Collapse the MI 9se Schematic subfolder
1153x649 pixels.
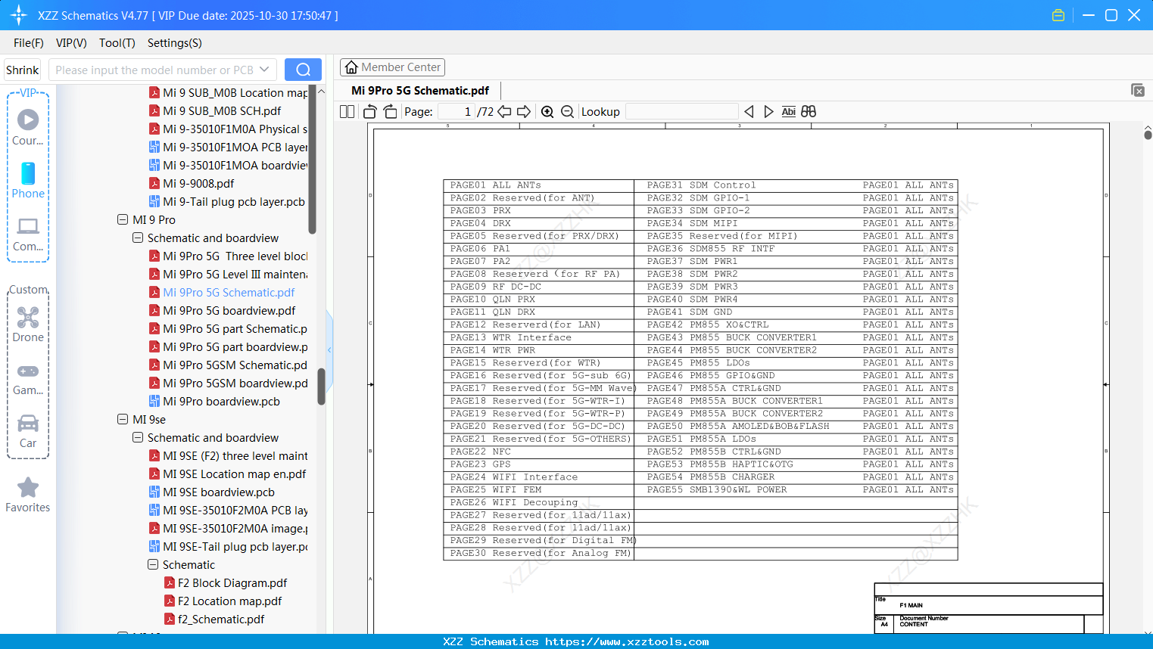click(153, 565)
